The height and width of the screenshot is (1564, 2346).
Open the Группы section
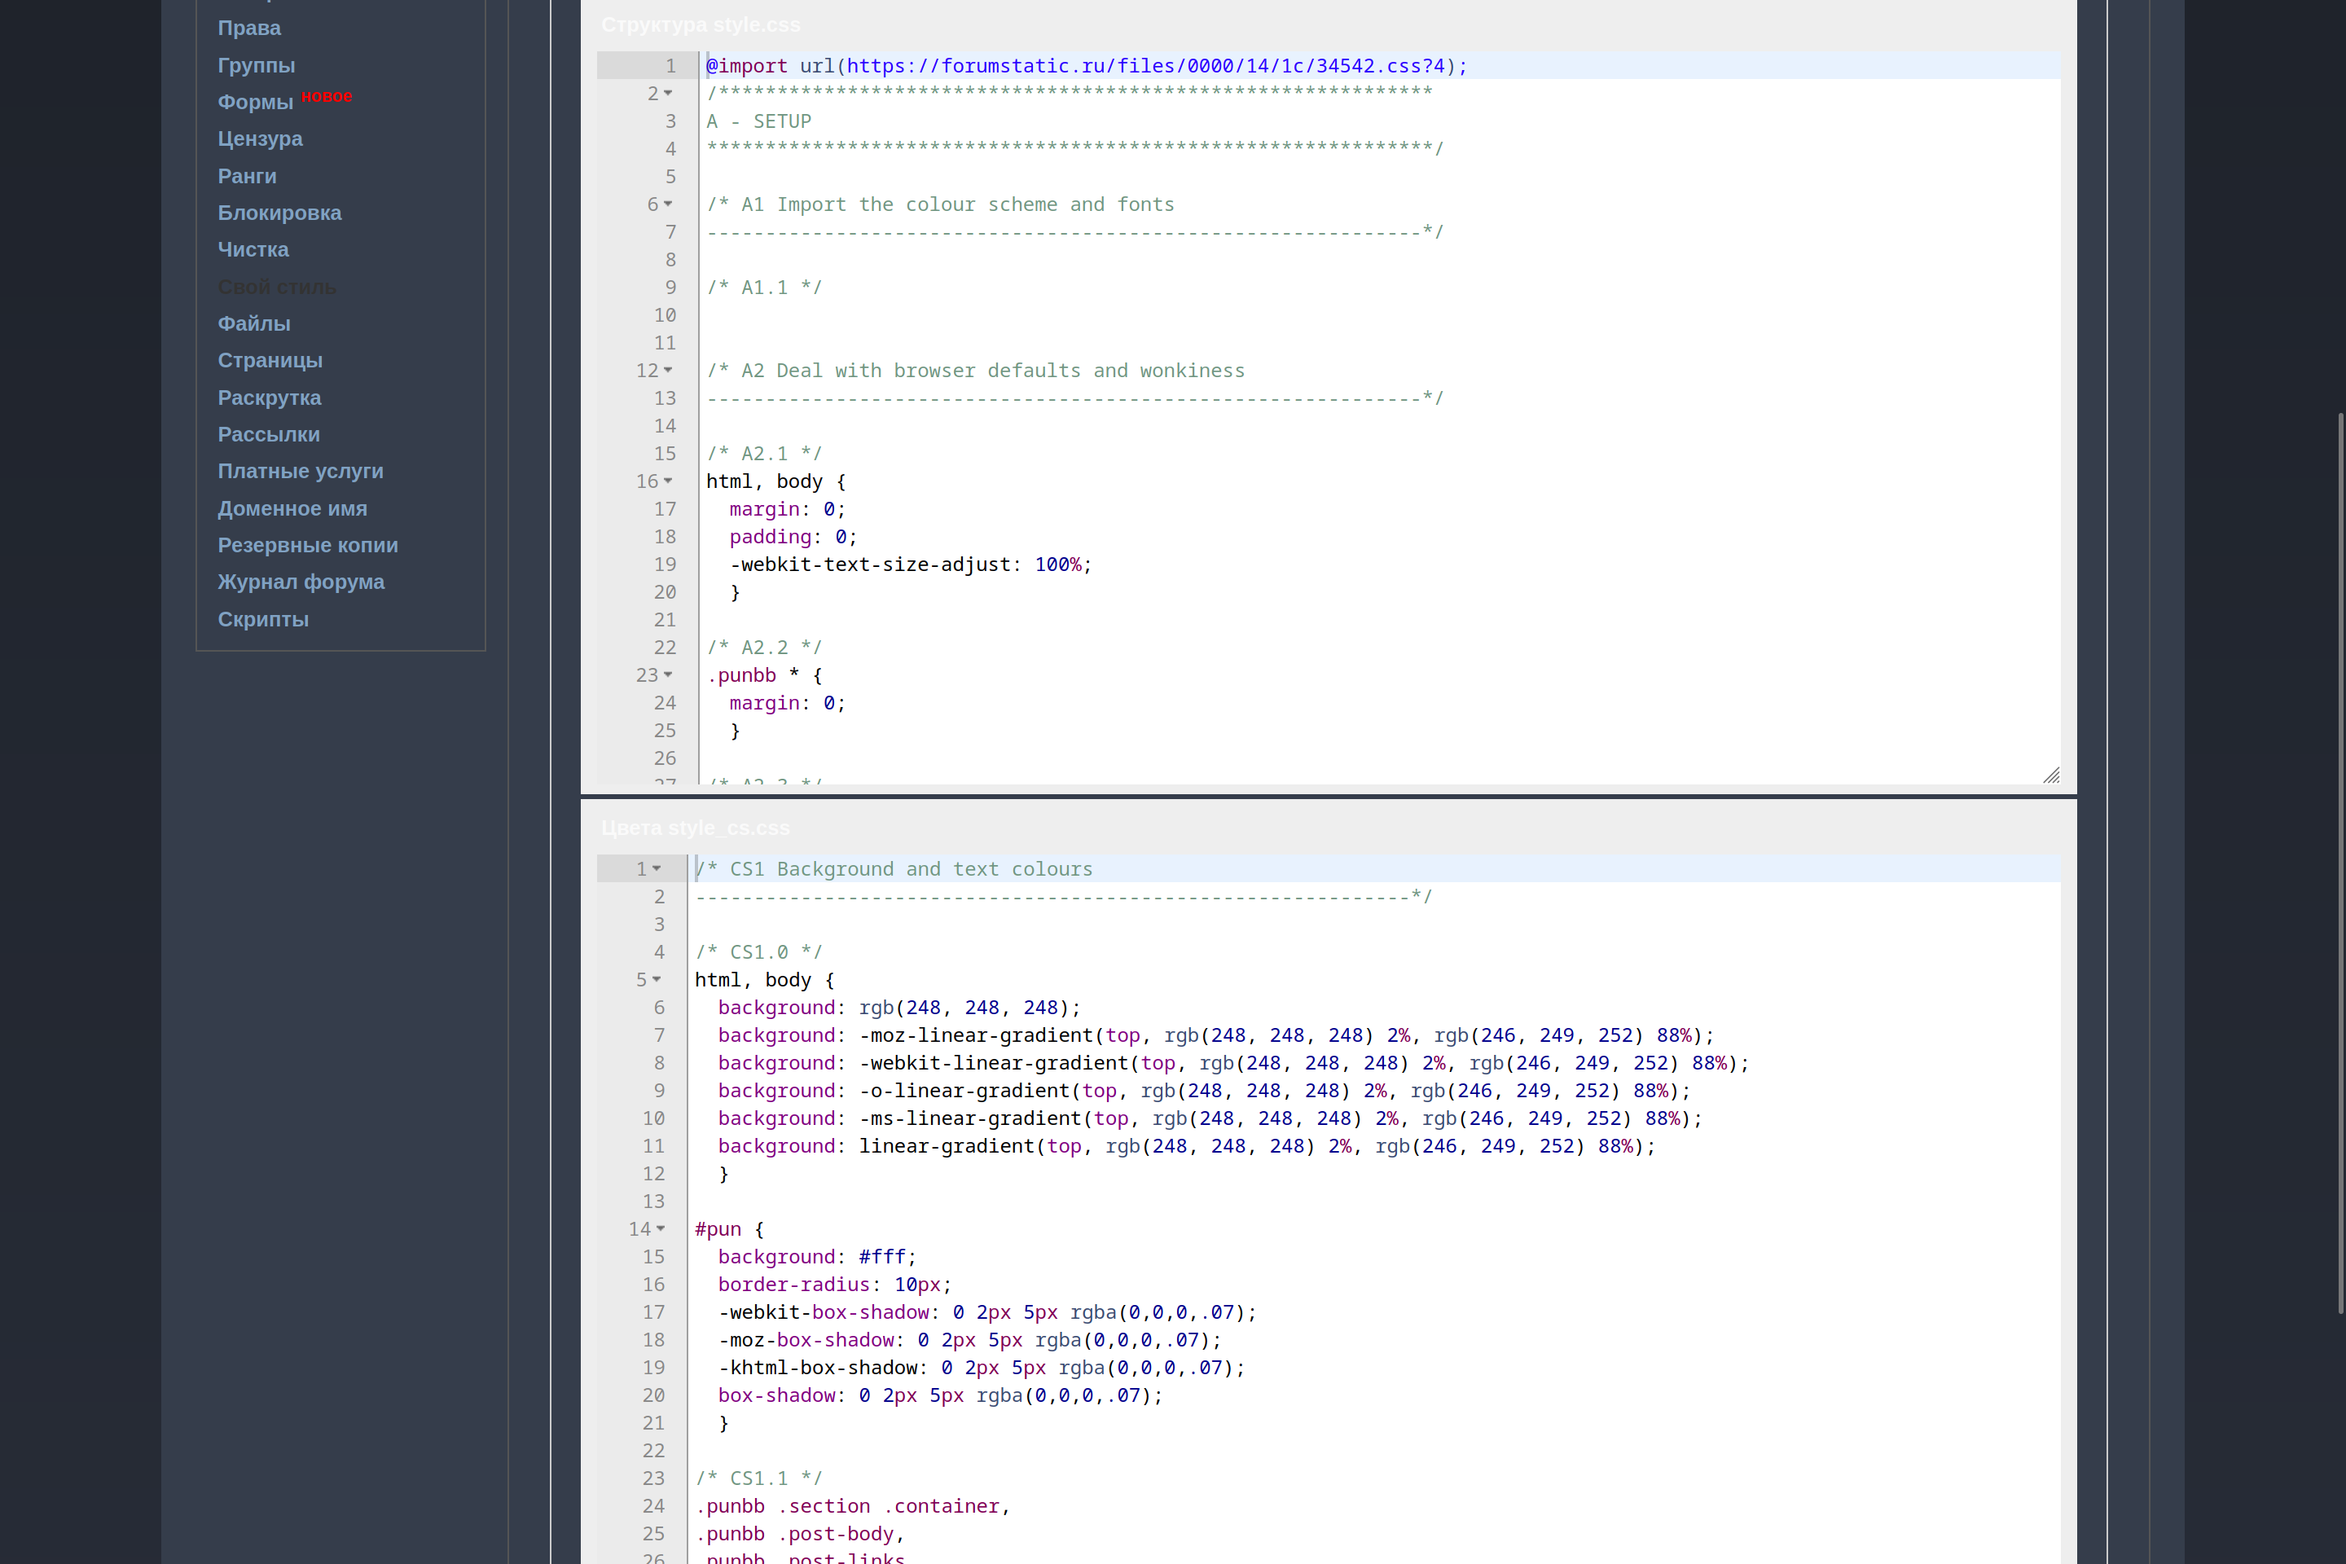(x=257, y=65)
